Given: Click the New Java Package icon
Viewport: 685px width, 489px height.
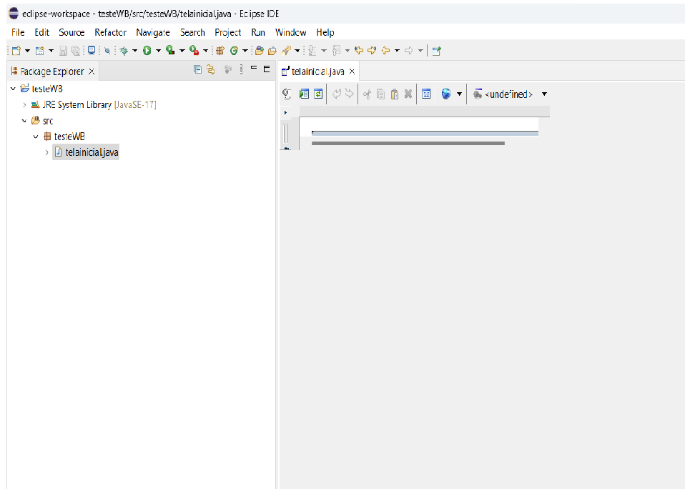Looking at the screenshot, I should 220,51.
